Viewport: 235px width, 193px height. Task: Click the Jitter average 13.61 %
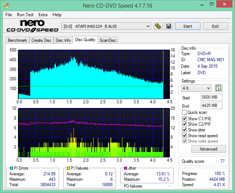pos(163,174)
